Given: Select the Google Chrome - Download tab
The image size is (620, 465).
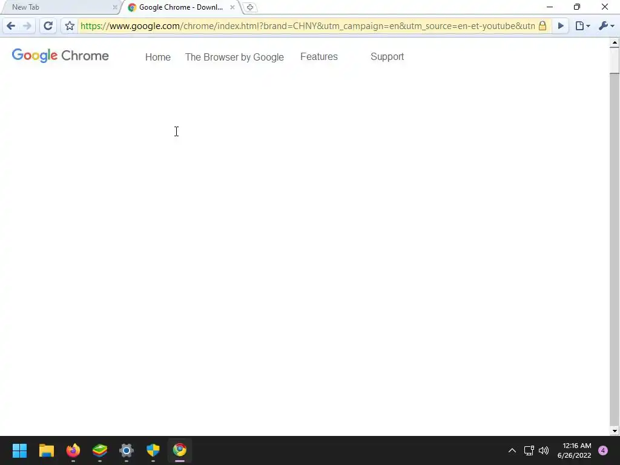Looking at the screenshot, I should 181,7.
